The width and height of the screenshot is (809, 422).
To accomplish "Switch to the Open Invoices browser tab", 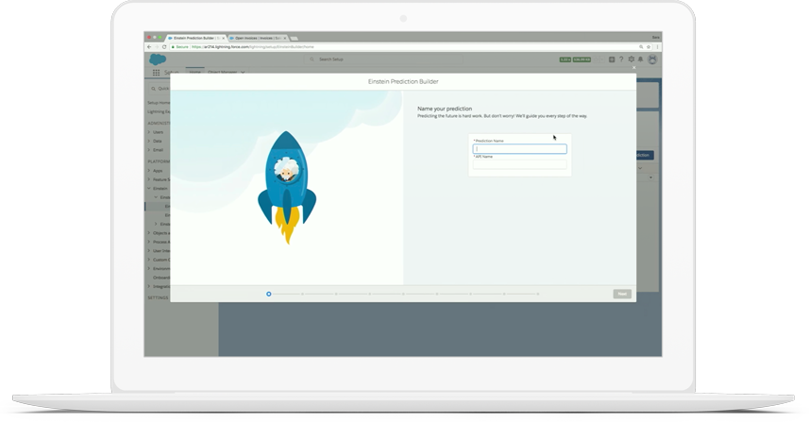I will tap(257, 38).
